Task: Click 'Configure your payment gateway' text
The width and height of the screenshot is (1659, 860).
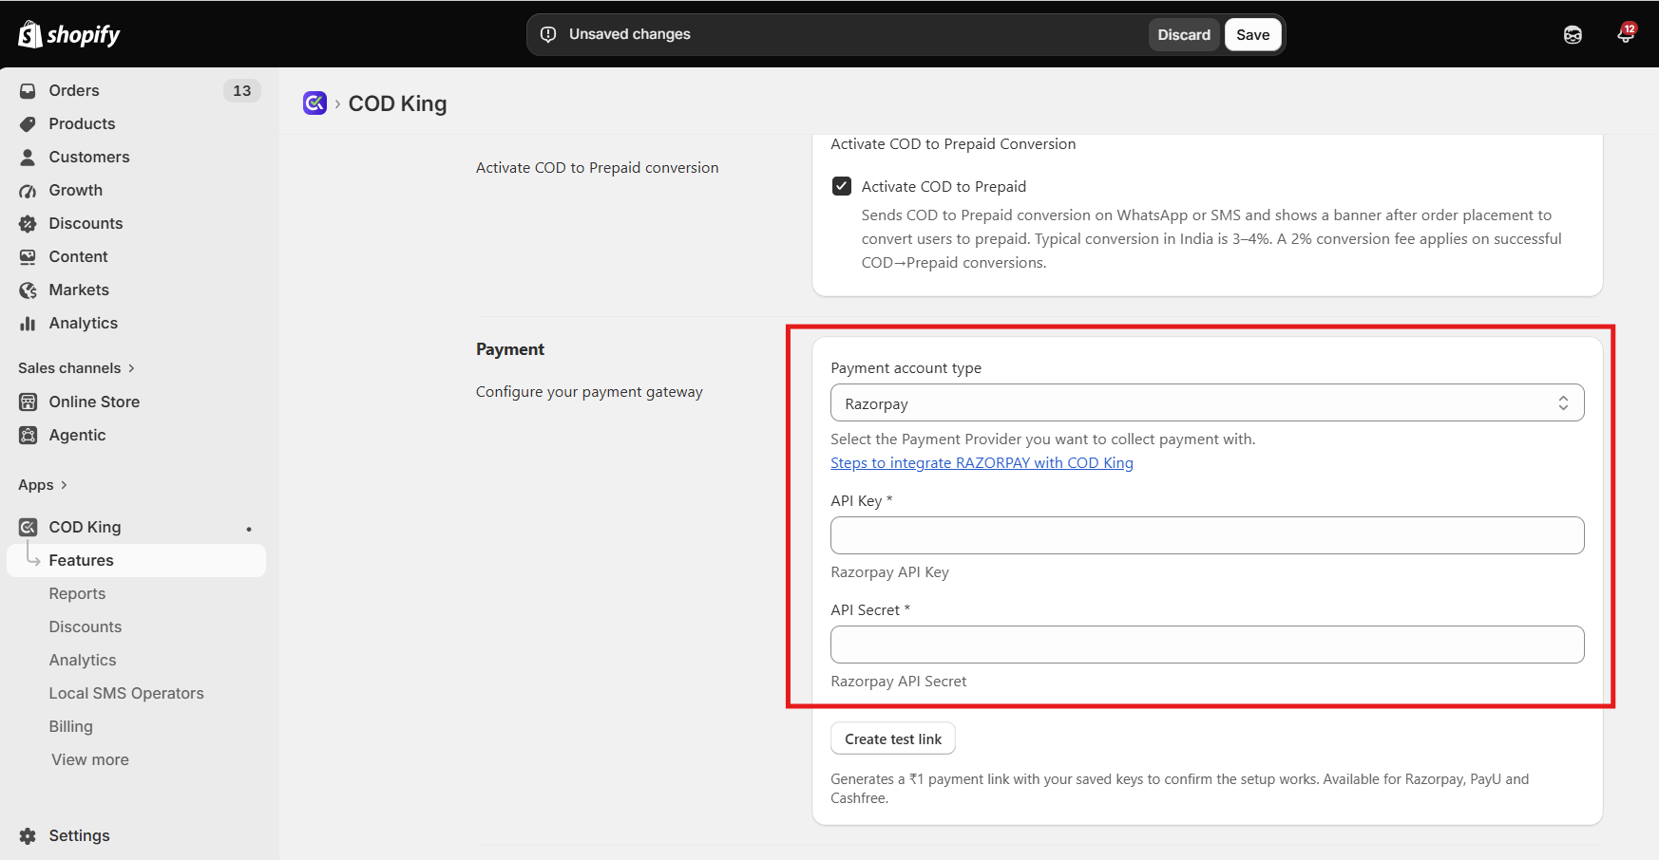Action: pos(589,392)
